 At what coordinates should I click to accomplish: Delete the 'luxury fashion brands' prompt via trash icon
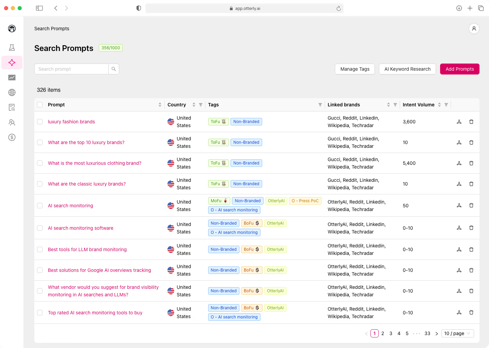(471, 122)
